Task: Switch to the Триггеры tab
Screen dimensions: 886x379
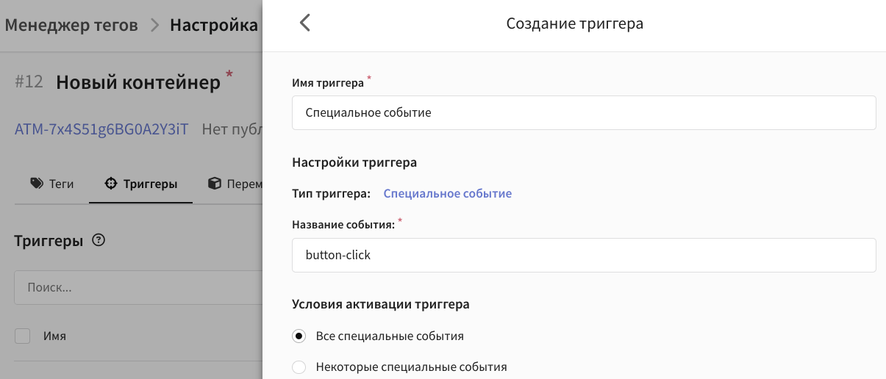Action: tap(140, 184)
